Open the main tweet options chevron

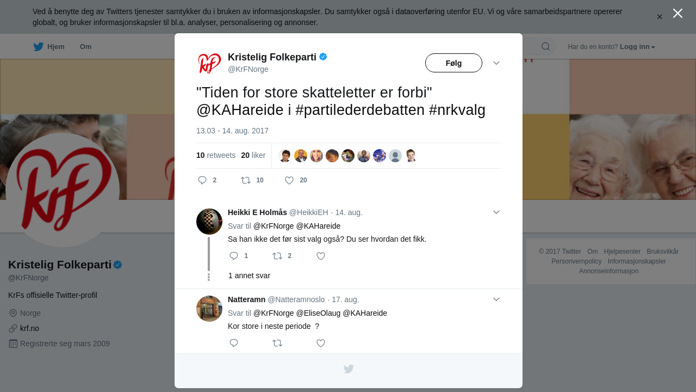coord(496,63)
